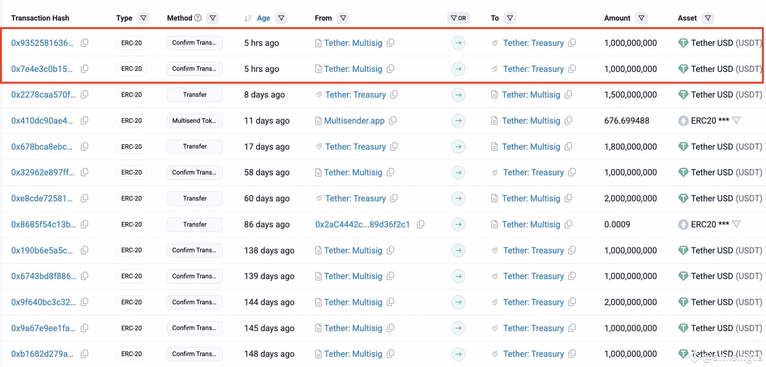Click direction arrow in 144 days ago row
Image resolution: width=766 pixels, height=367 pixels.
point(458,302)
